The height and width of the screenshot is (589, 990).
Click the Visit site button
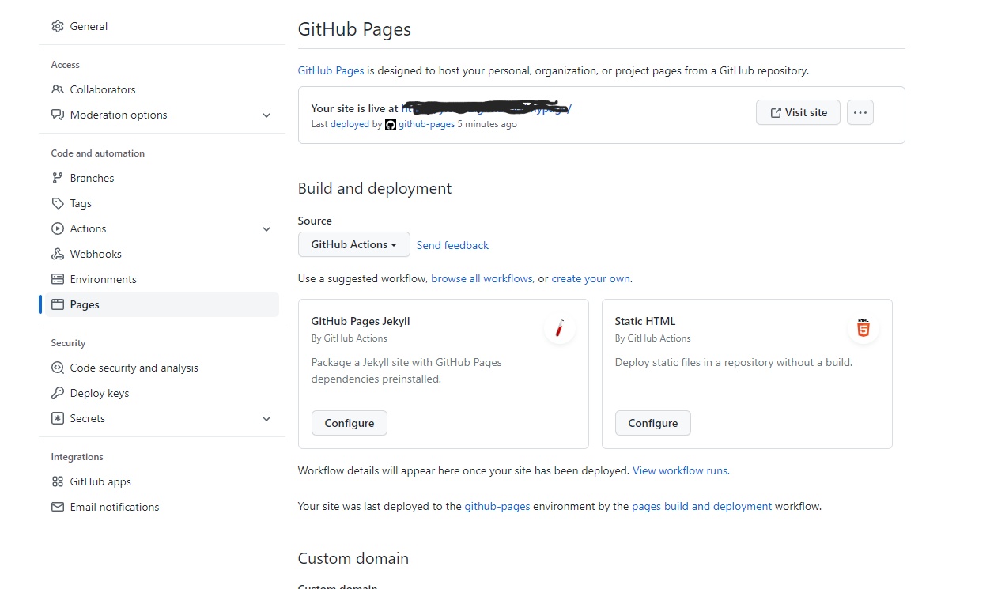click(x=798, y=112)
